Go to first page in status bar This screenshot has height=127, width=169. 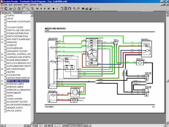49,125
